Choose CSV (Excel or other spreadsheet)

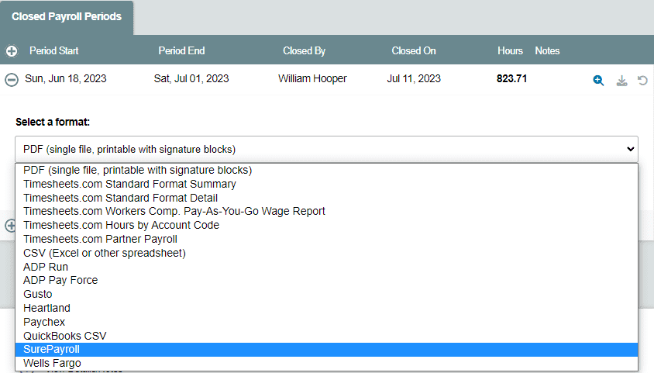coord(326,253)
